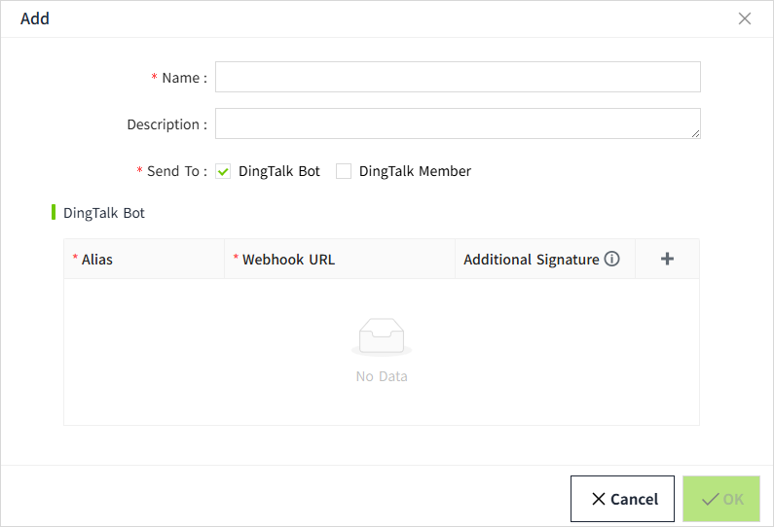Click inside the Description text area
Image resolution: width=774 pixels, height=527 pixels.
pos(458,123)
